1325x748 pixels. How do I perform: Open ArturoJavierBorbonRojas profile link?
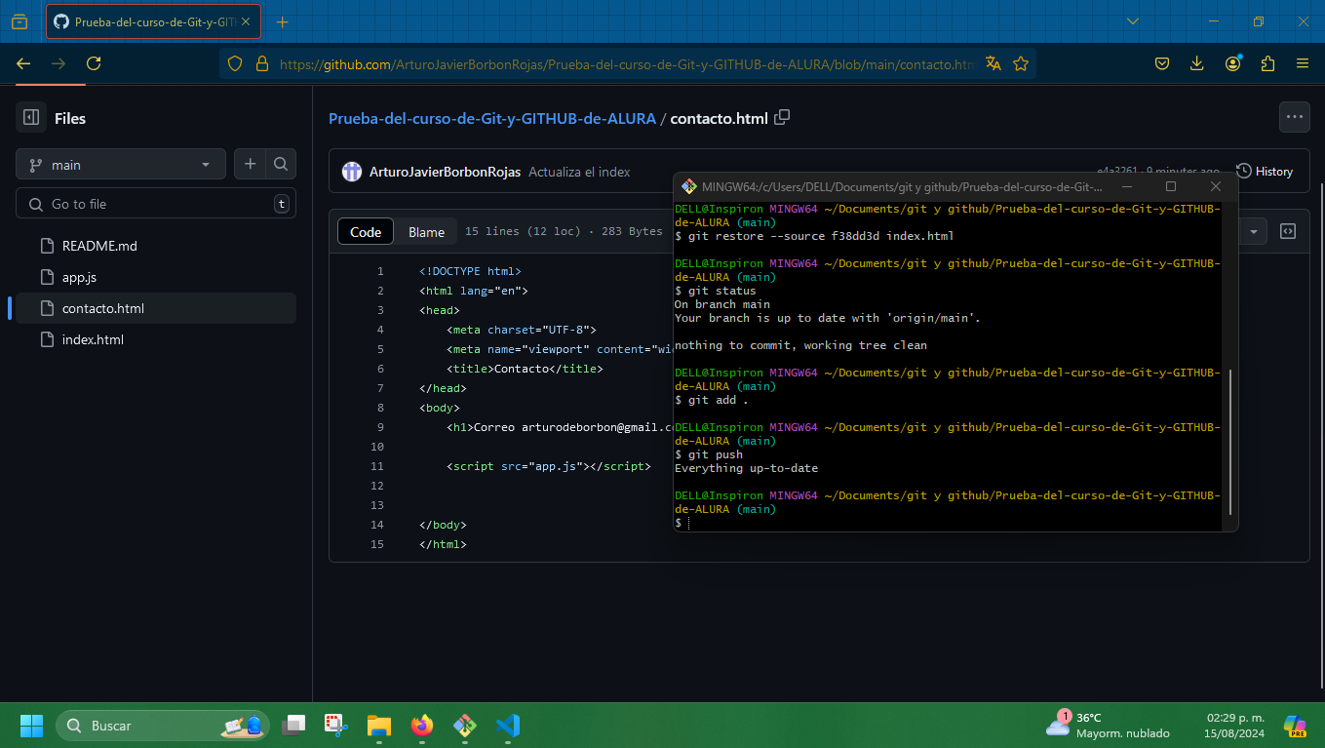point(445,172)
